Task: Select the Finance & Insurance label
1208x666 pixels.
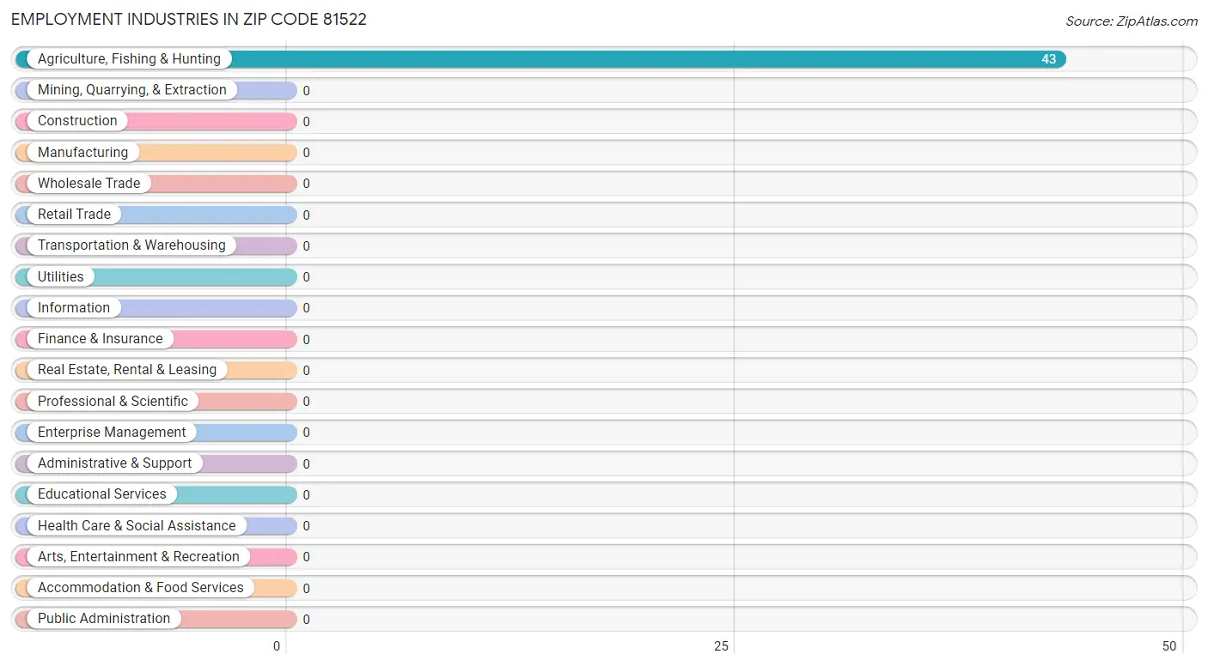Action: point(100,339)
